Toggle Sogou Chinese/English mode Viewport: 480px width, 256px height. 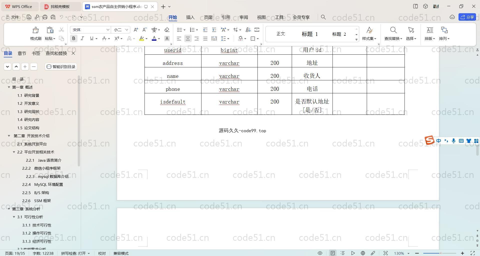tap(439, 141)
